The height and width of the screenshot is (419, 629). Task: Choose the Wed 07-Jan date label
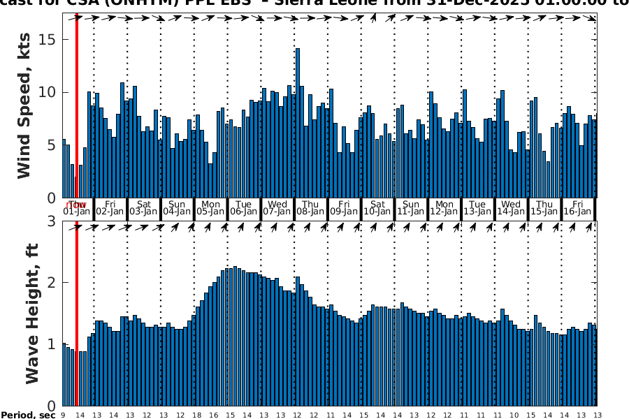[277, 207]
